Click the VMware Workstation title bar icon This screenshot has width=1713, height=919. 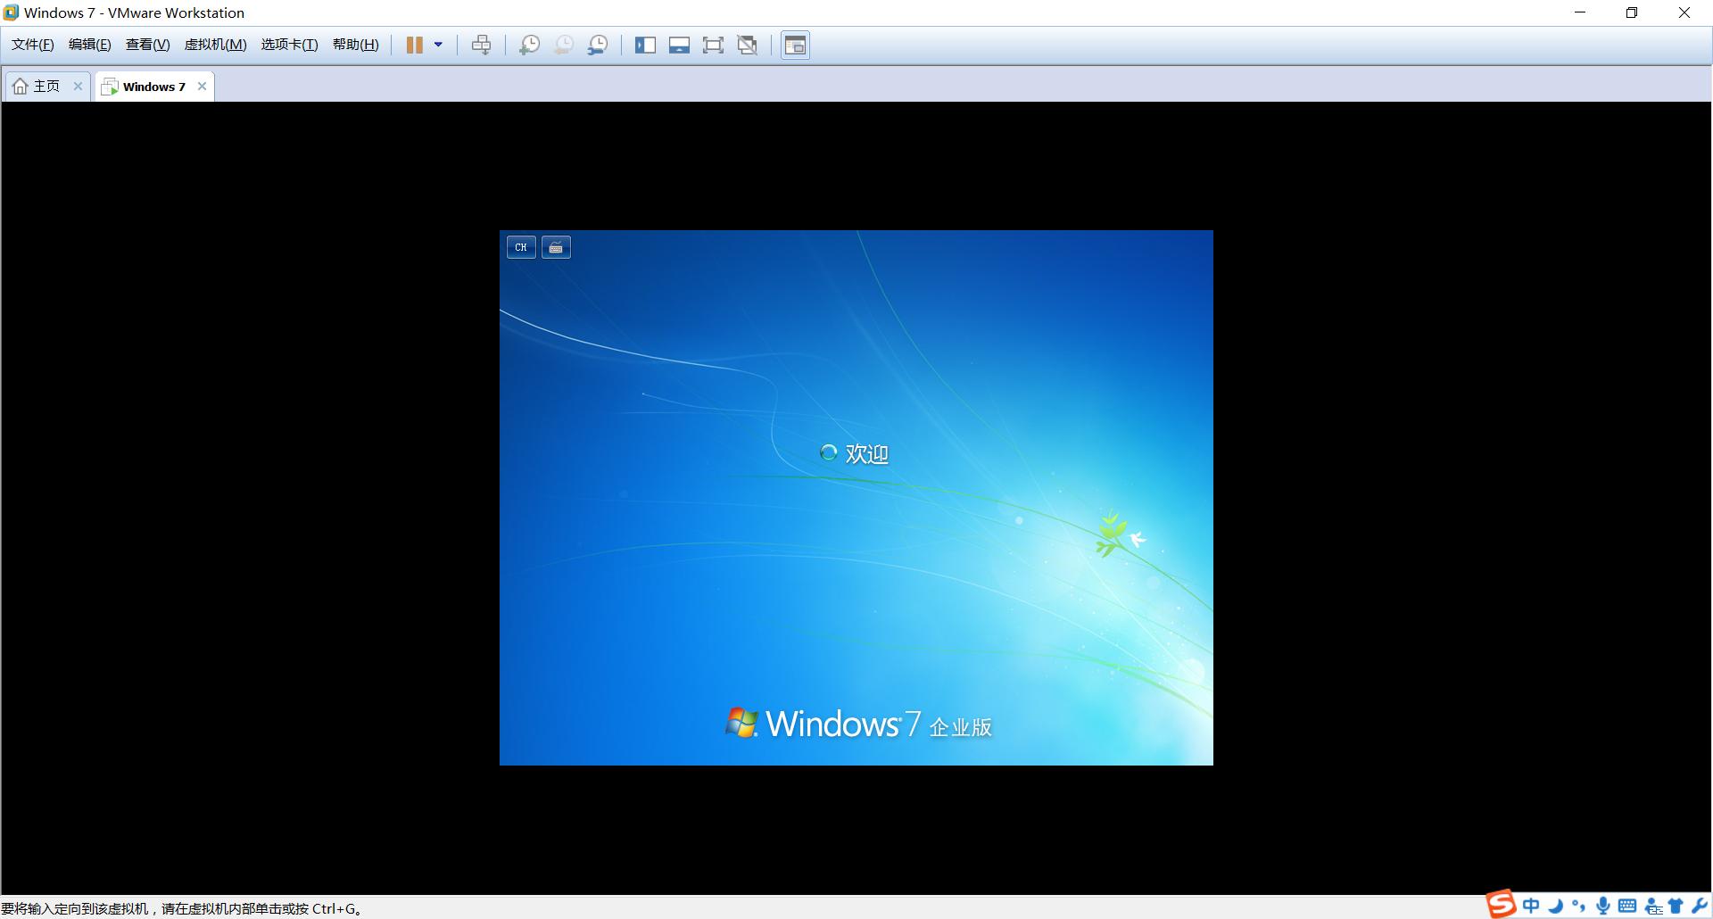pyautogui.click(x=11, y=12)
